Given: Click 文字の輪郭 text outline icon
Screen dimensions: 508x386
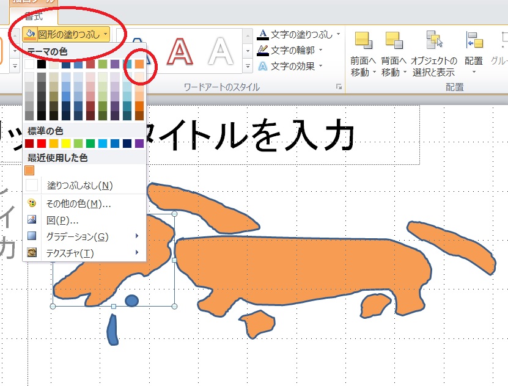Looking at the screenshot, I should tap(263, 50).
